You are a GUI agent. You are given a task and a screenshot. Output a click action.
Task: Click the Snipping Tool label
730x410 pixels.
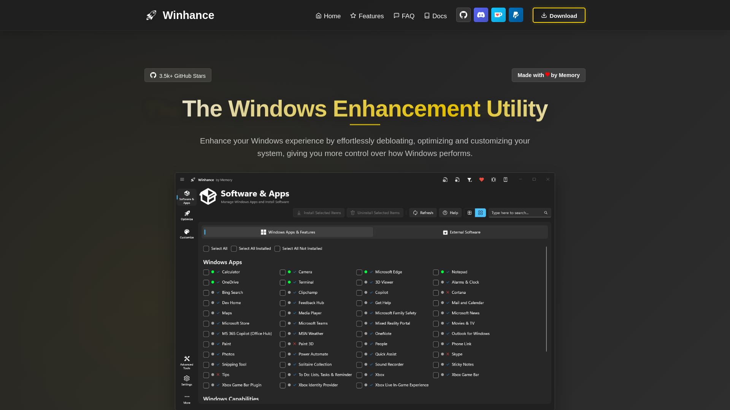point(234,364)
